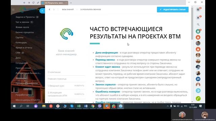Open 'Диск' in sidebar
Screen dimensions: 216x121
tap(18, 58)
